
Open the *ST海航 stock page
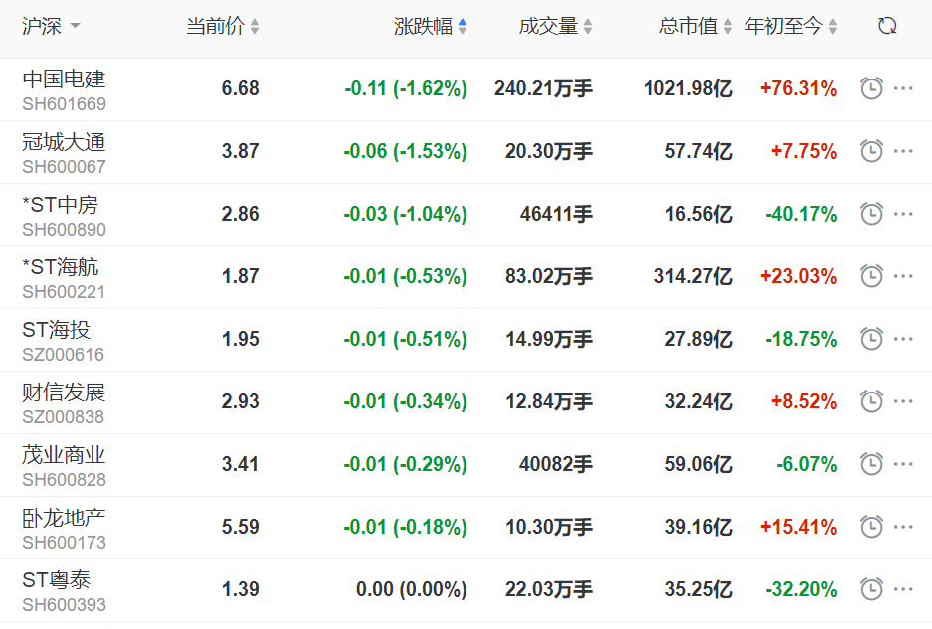click(x=60, y=267)
